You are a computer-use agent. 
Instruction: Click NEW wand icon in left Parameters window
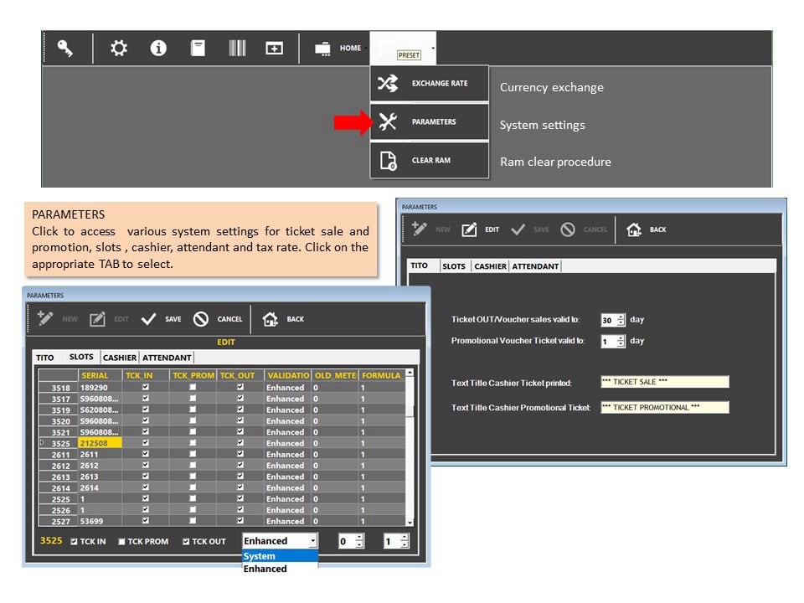coord(45,319)
